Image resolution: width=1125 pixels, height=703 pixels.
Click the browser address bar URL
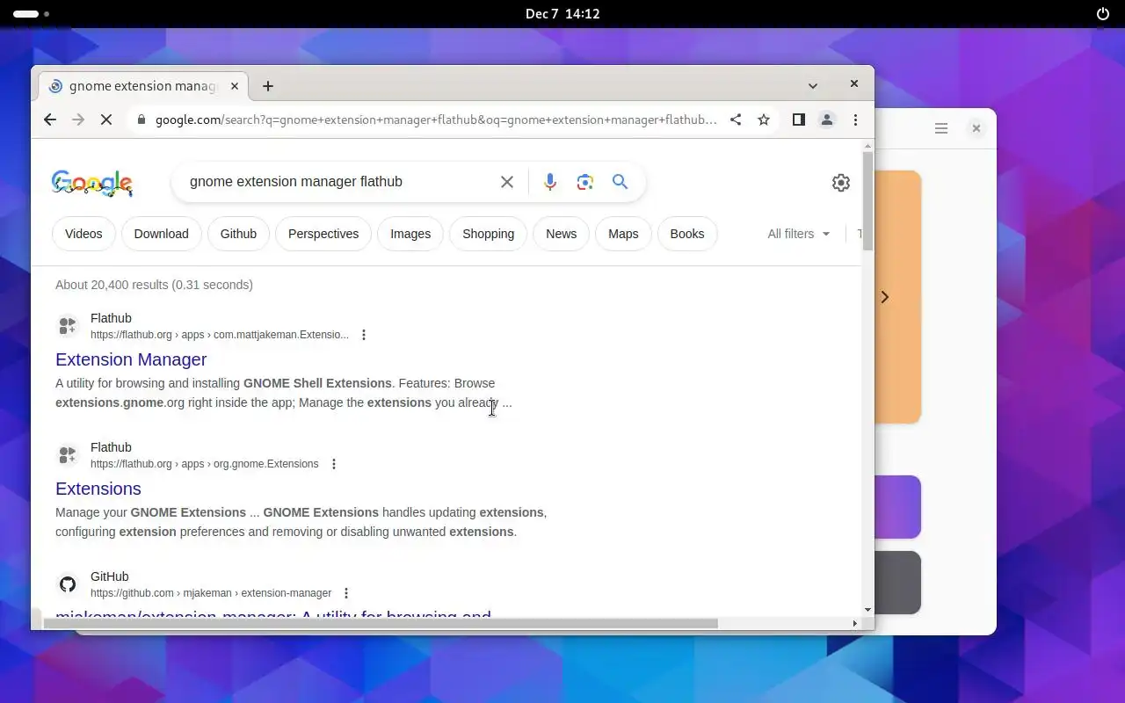(436, 120)
